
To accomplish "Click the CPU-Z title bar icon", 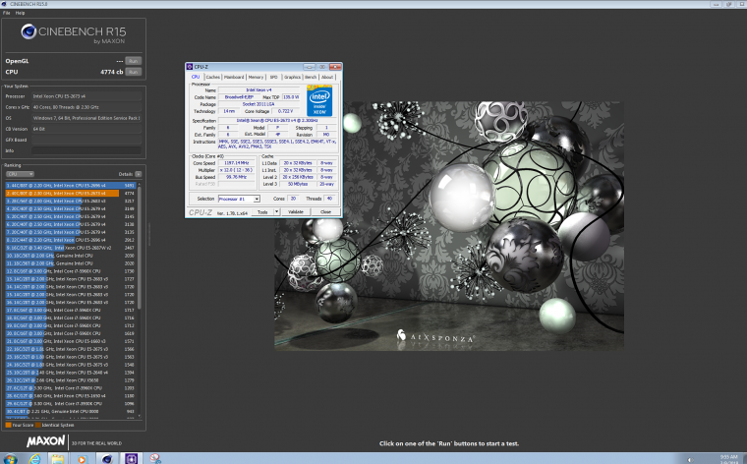I will 190,67.
